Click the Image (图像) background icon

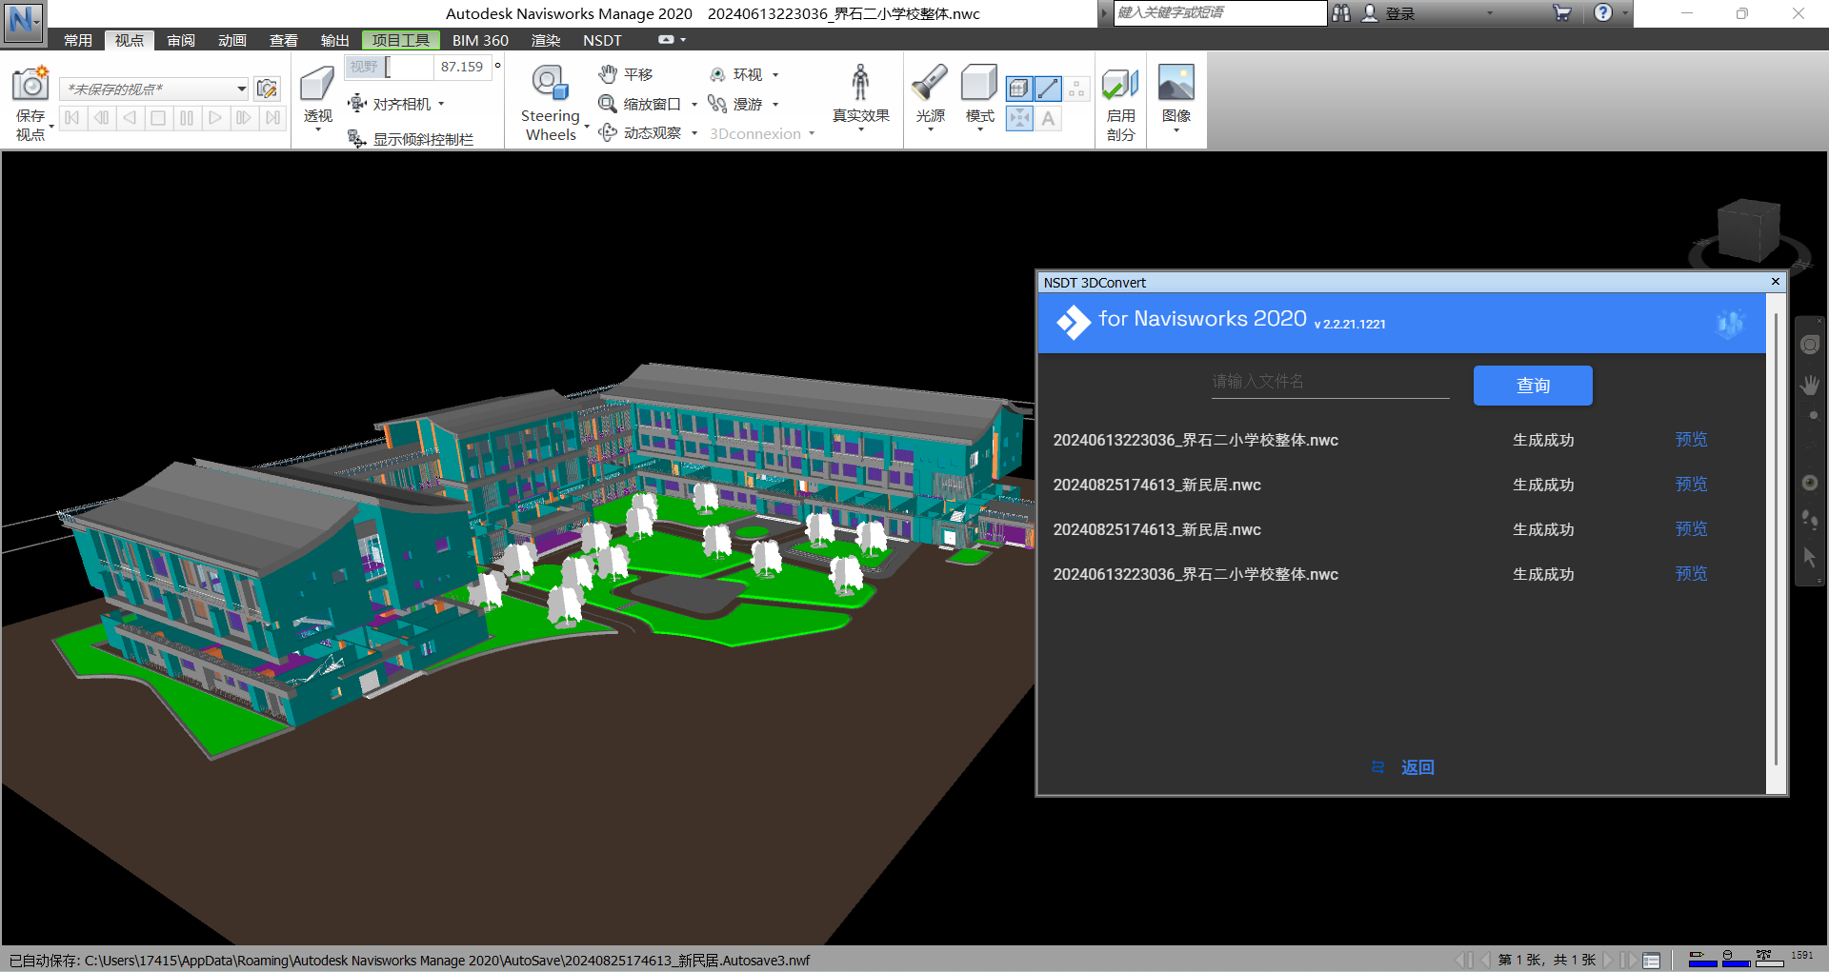click(1176, 83)
